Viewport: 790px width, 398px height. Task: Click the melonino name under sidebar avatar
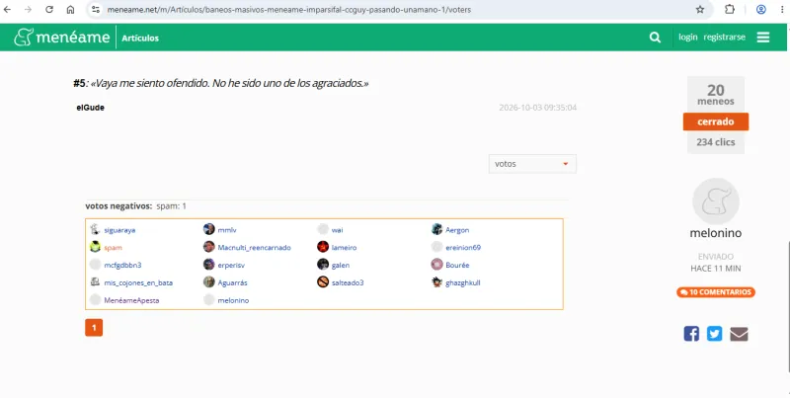(x=715, y=233)
